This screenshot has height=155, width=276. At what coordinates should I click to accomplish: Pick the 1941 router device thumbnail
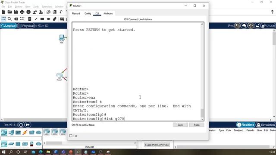63,132
